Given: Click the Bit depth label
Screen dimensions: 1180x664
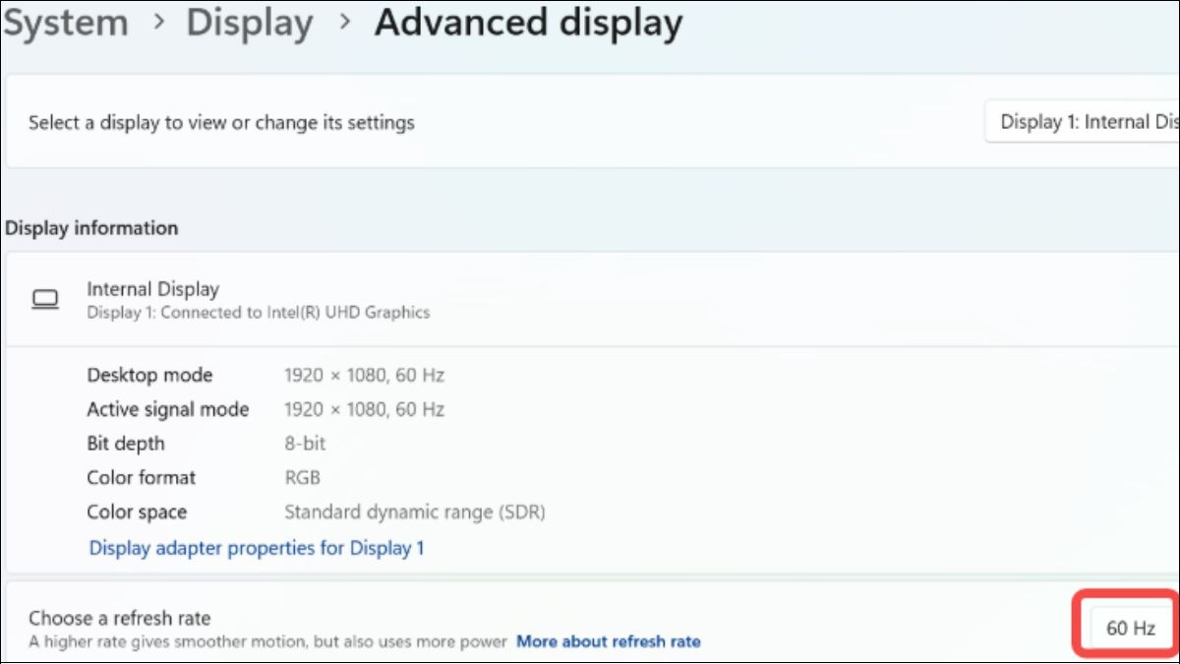Looking at the screenshot, I should pyautogui.click(x=126, y=444).
